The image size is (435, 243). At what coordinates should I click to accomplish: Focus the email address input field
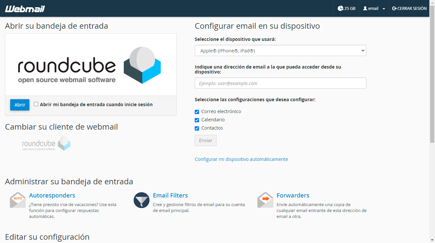281,83
